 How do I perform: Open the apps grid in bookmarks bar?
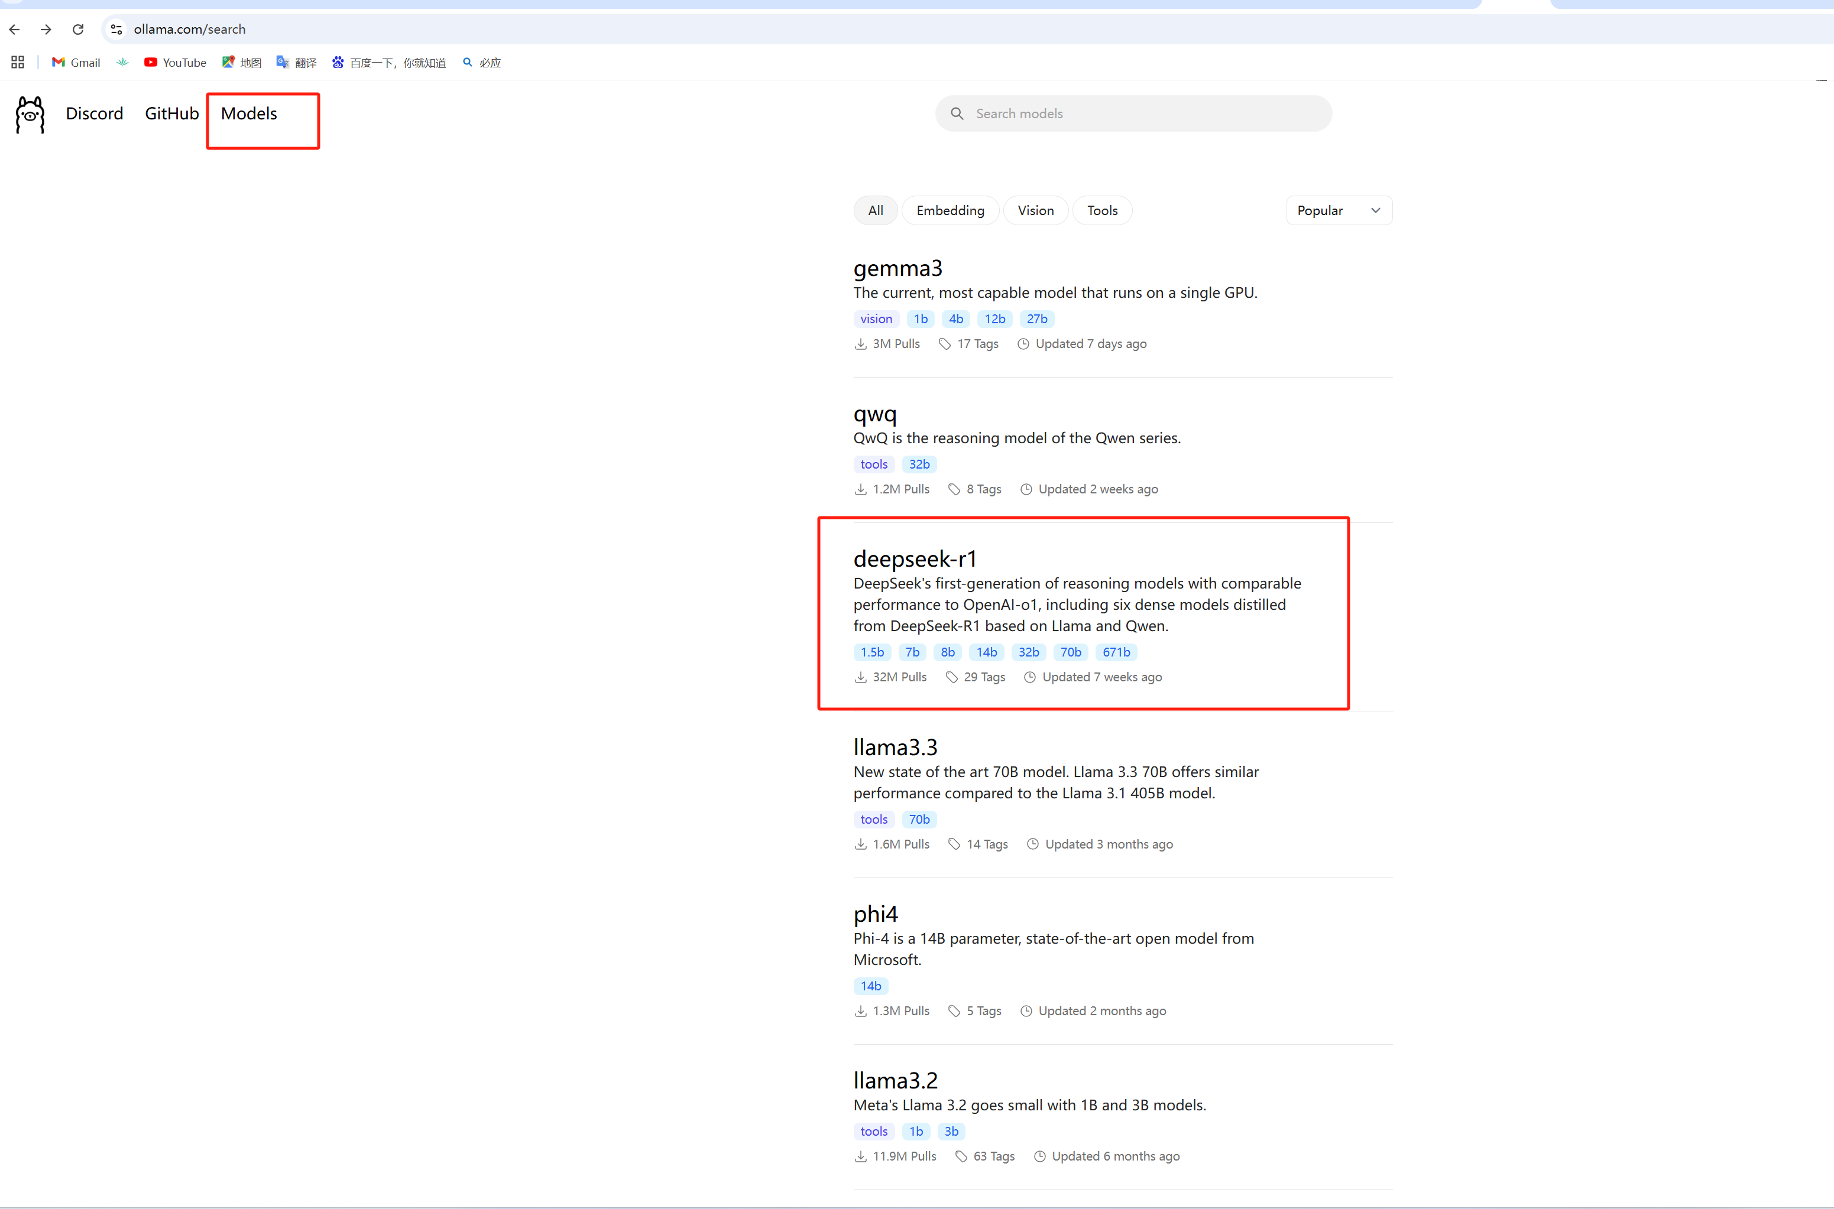(18, 63)
